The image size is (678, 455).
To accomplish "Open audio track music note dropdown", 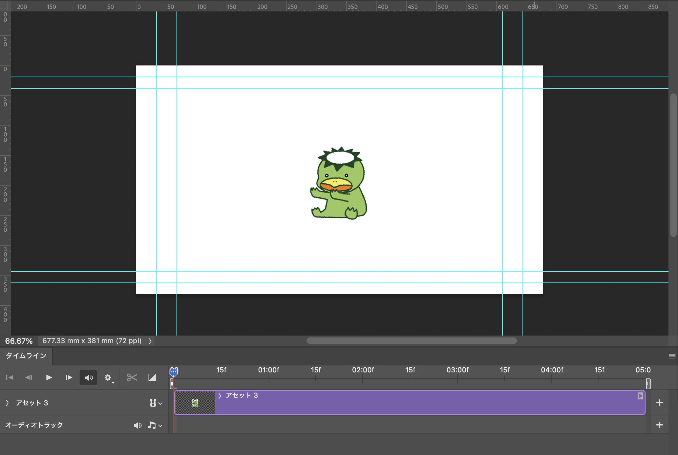I will (155, 425).
